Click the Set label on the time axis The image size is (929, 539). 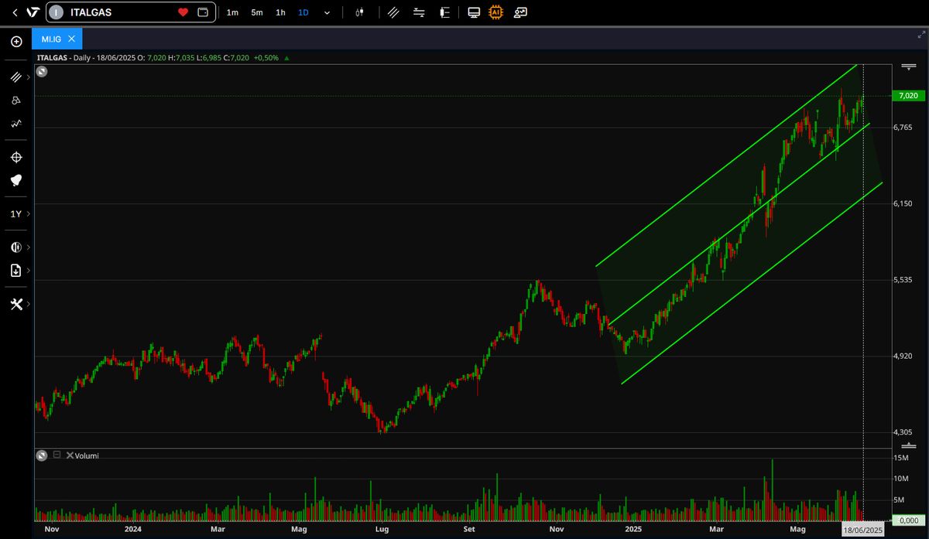pos(468,530)
